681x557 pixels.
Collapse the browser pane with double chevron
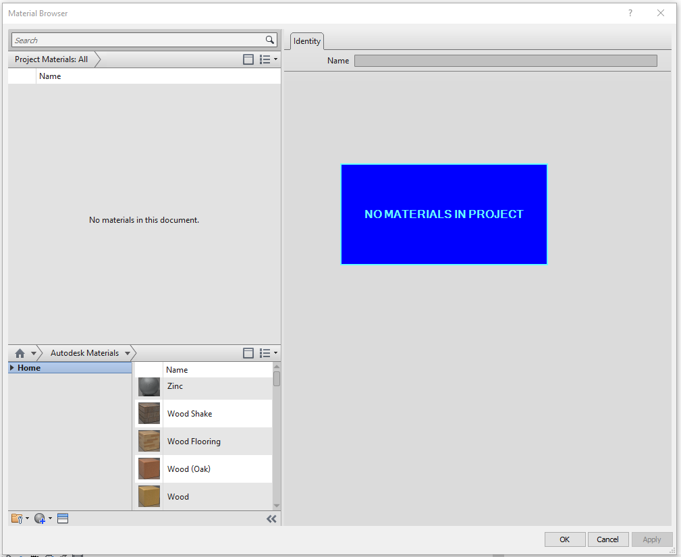(x=271, y=519)
